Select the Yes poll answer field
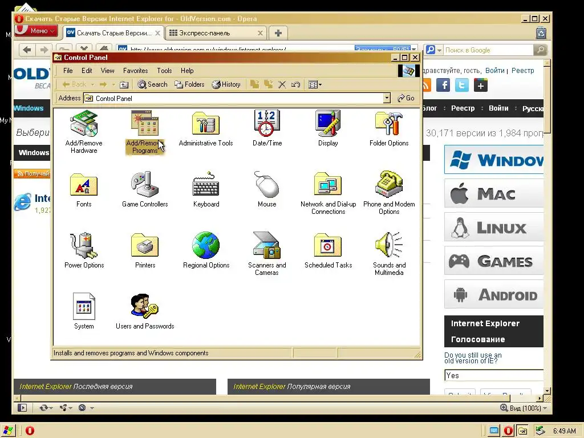 (x=494, y=375)
